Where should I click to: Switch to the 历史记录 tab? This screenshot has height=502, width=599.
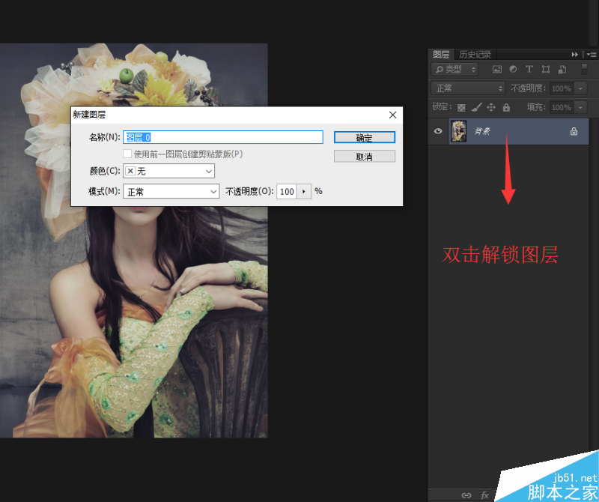tap(475, 54)
